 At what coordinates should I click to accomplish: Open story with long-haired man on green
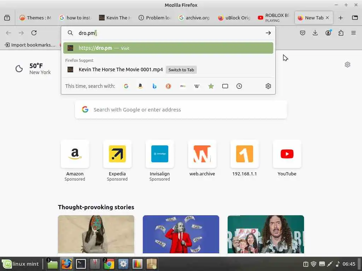click(266, 234)
